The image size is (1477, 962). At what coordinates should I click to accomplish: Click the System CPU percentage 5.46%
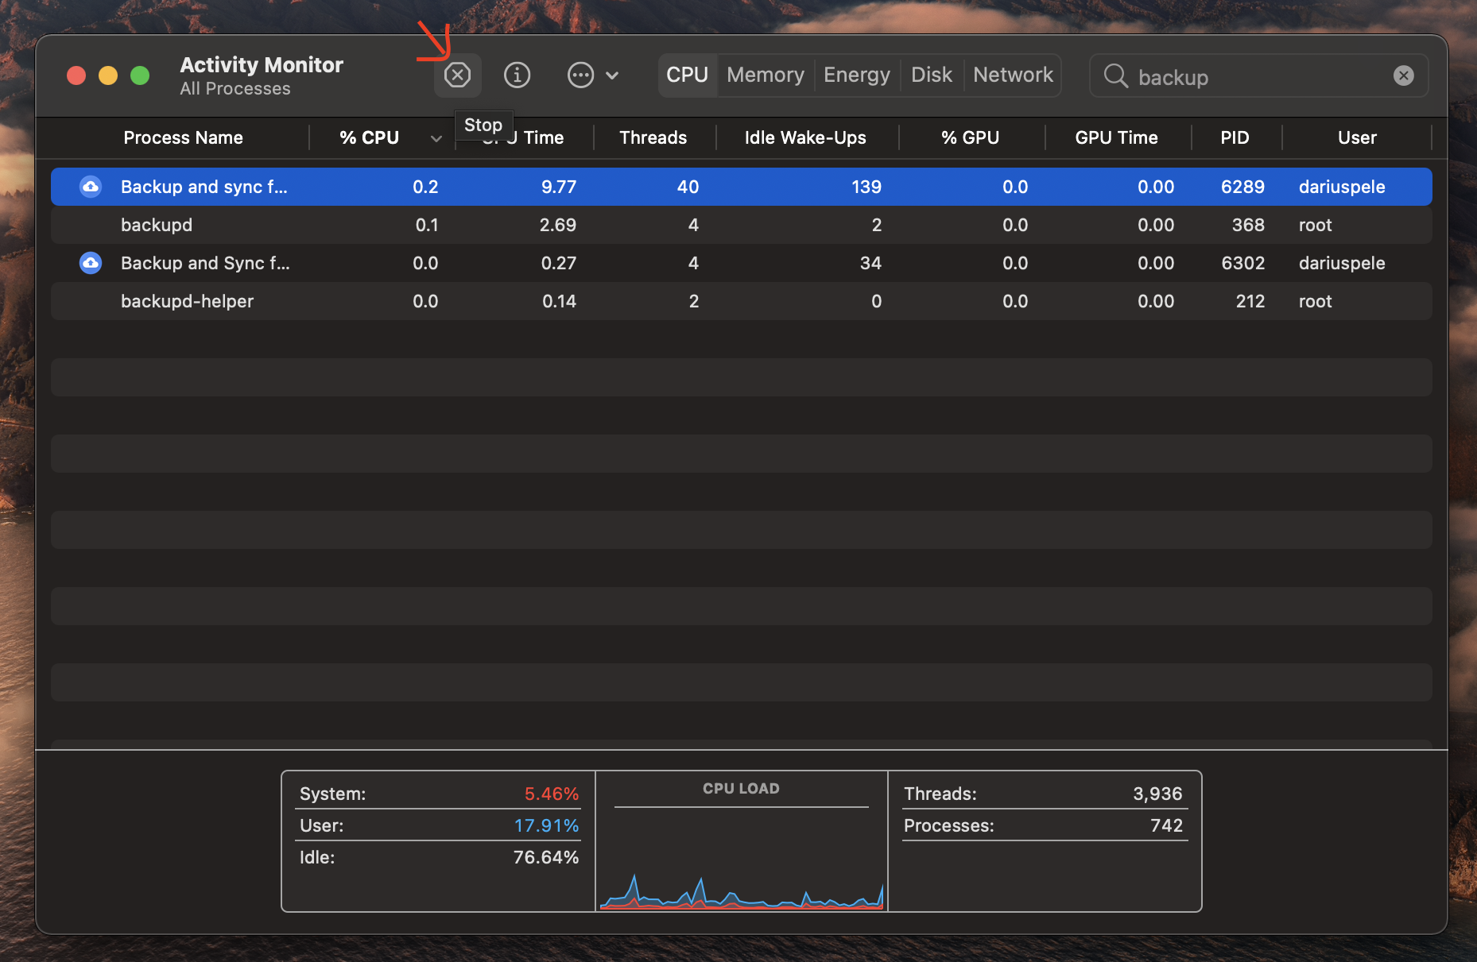coord(552,794)
